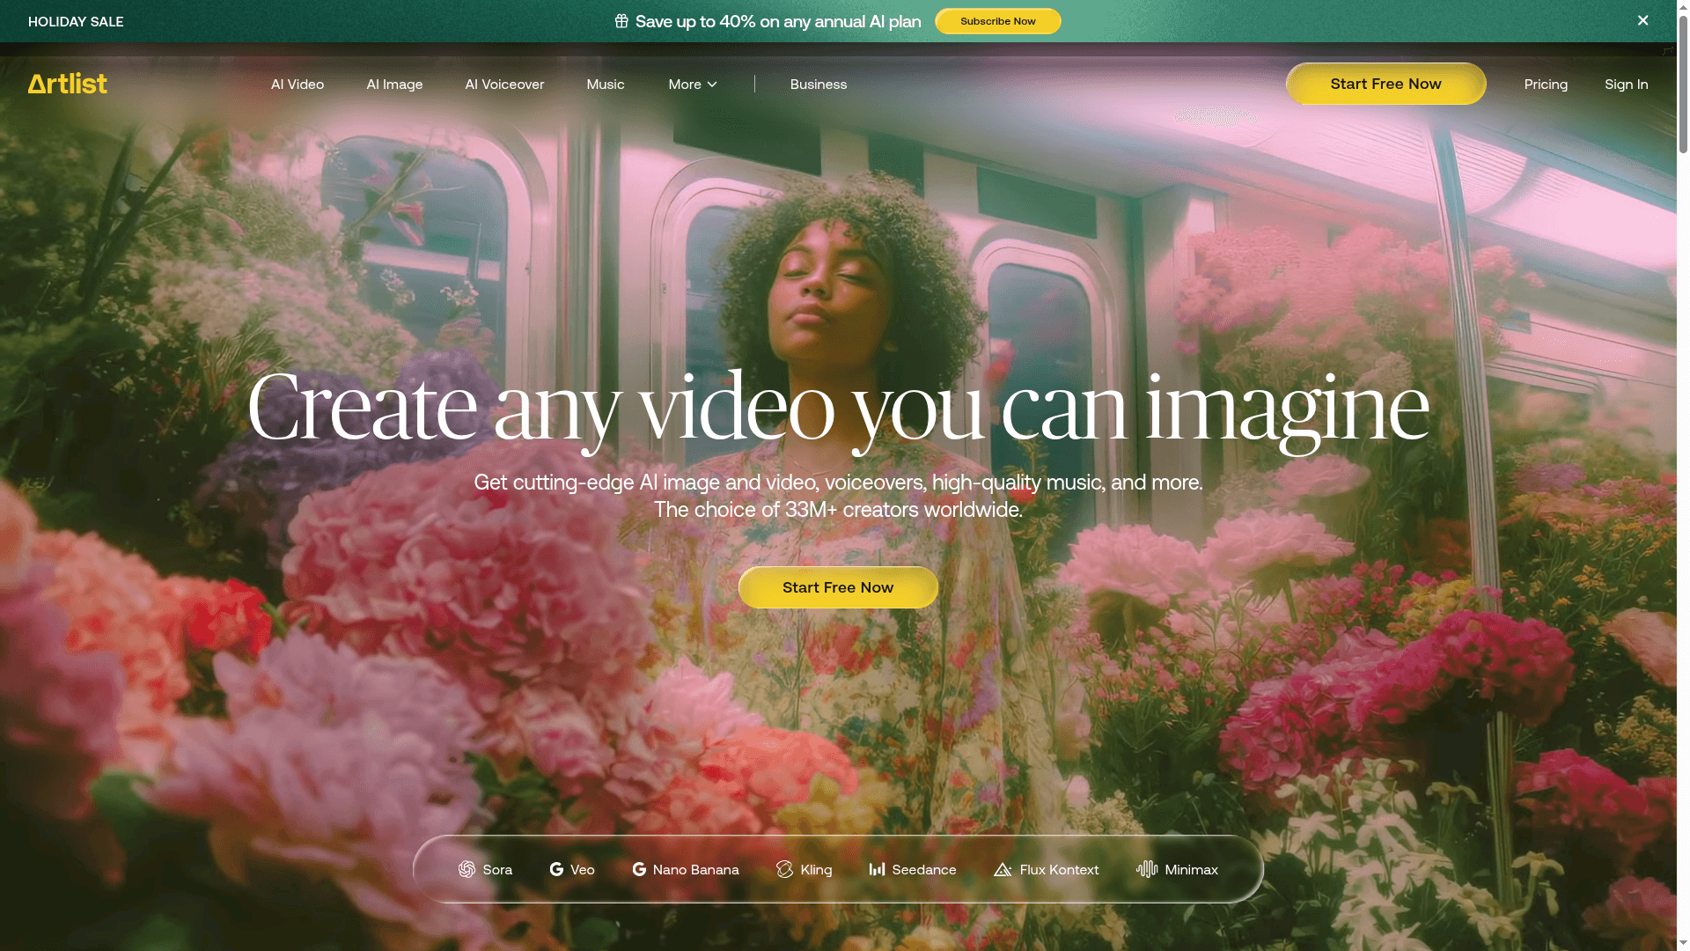This screenshot has height=951, width=1690.
Task: Click the Kling model icon
Action: (x=784, y=869)
